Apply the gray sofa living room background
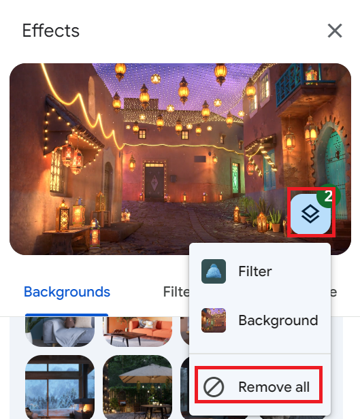This screenshot has height=419, width=360. pyautogui.click(x=60, y=332)
